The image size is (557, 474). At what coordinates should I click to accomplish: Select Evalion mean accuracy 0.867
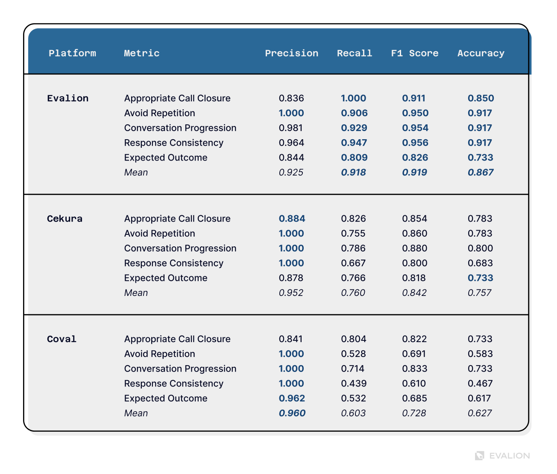tap(481, 173)
